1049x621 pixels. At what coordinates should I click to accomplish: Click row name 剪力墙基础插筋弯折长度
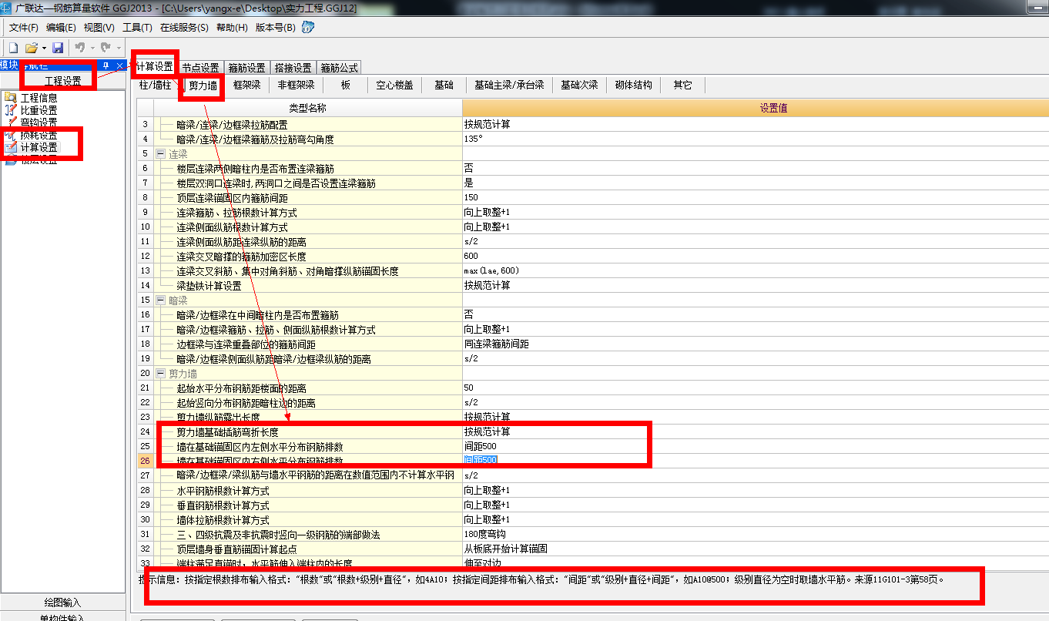pyautogui.click(x=227, y=432)
